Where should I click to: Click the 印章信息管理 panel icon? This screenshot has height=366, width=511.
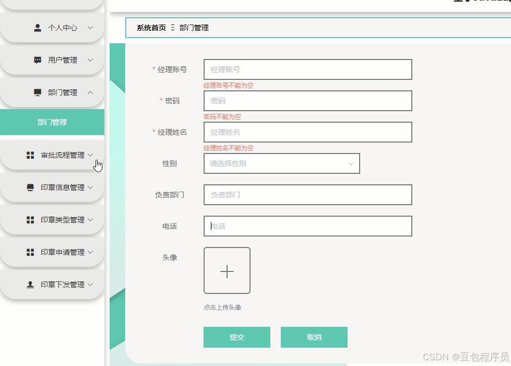[30, 187]
